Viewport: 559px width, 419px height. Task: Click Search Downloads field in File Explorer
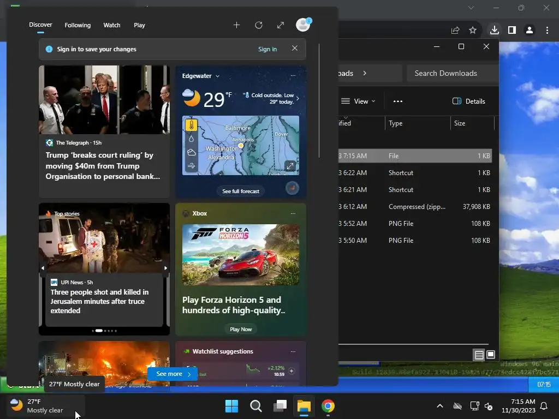[x=453, y=73]
